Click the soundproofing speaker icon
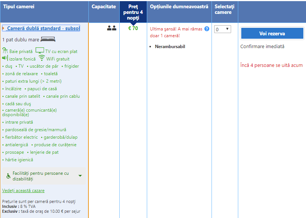 tap(5, 58)
